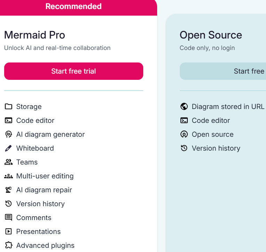Click the Multi-user editing group icon

pyautogui.click(x=8, y=176)
